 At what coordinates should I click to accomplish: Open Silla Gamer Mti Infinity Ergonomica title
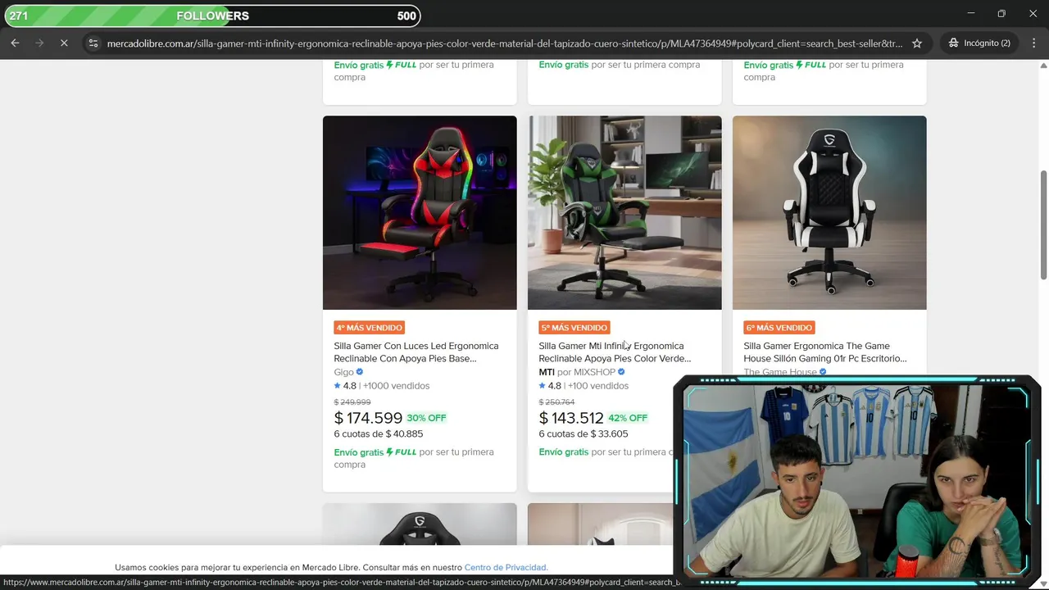click(615, 352)
